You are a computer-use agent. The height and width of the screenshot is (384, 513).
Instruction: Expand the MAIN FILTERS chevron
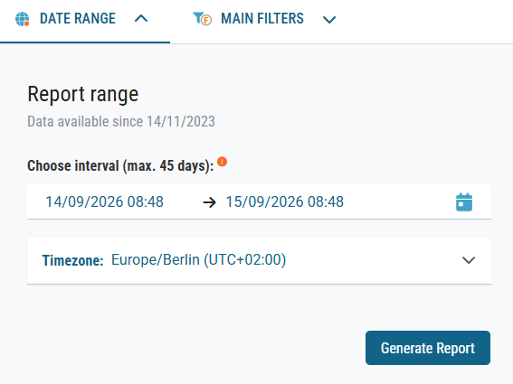(x=329, y=20)
